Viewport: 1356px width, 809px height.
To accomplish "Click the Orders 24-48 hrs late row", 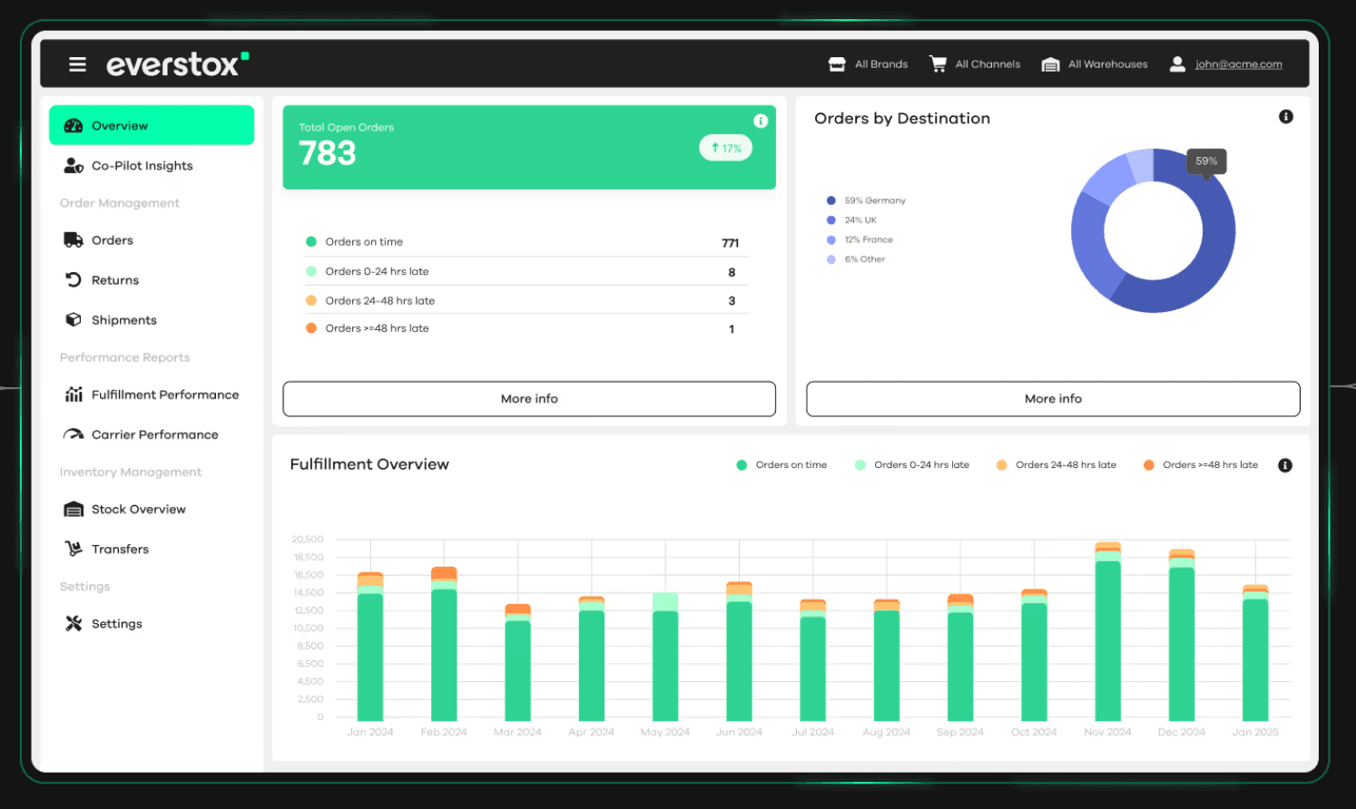I will [526, 300].
